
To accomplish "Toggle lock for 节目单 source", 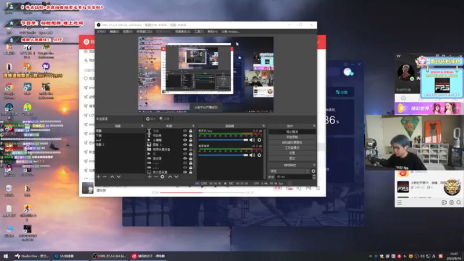I will [x=191, y=136].
